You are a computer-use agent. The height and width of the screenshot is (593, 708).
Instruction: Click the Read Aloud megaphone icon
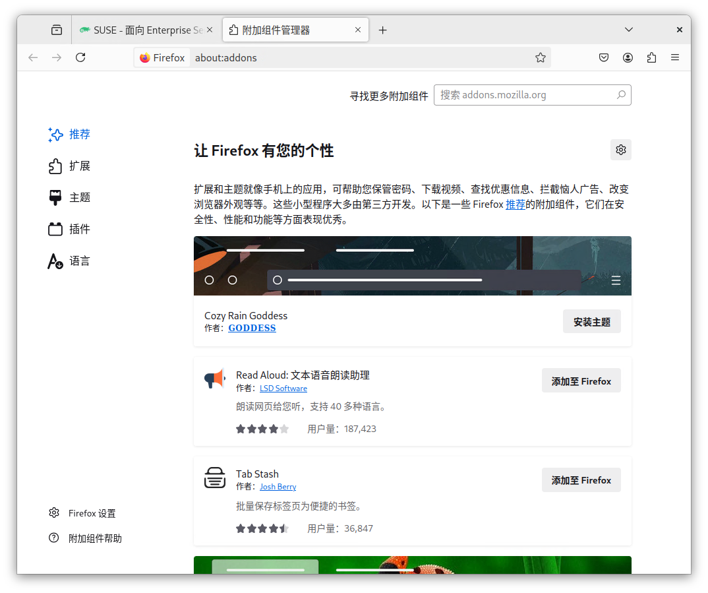(215, 379)
